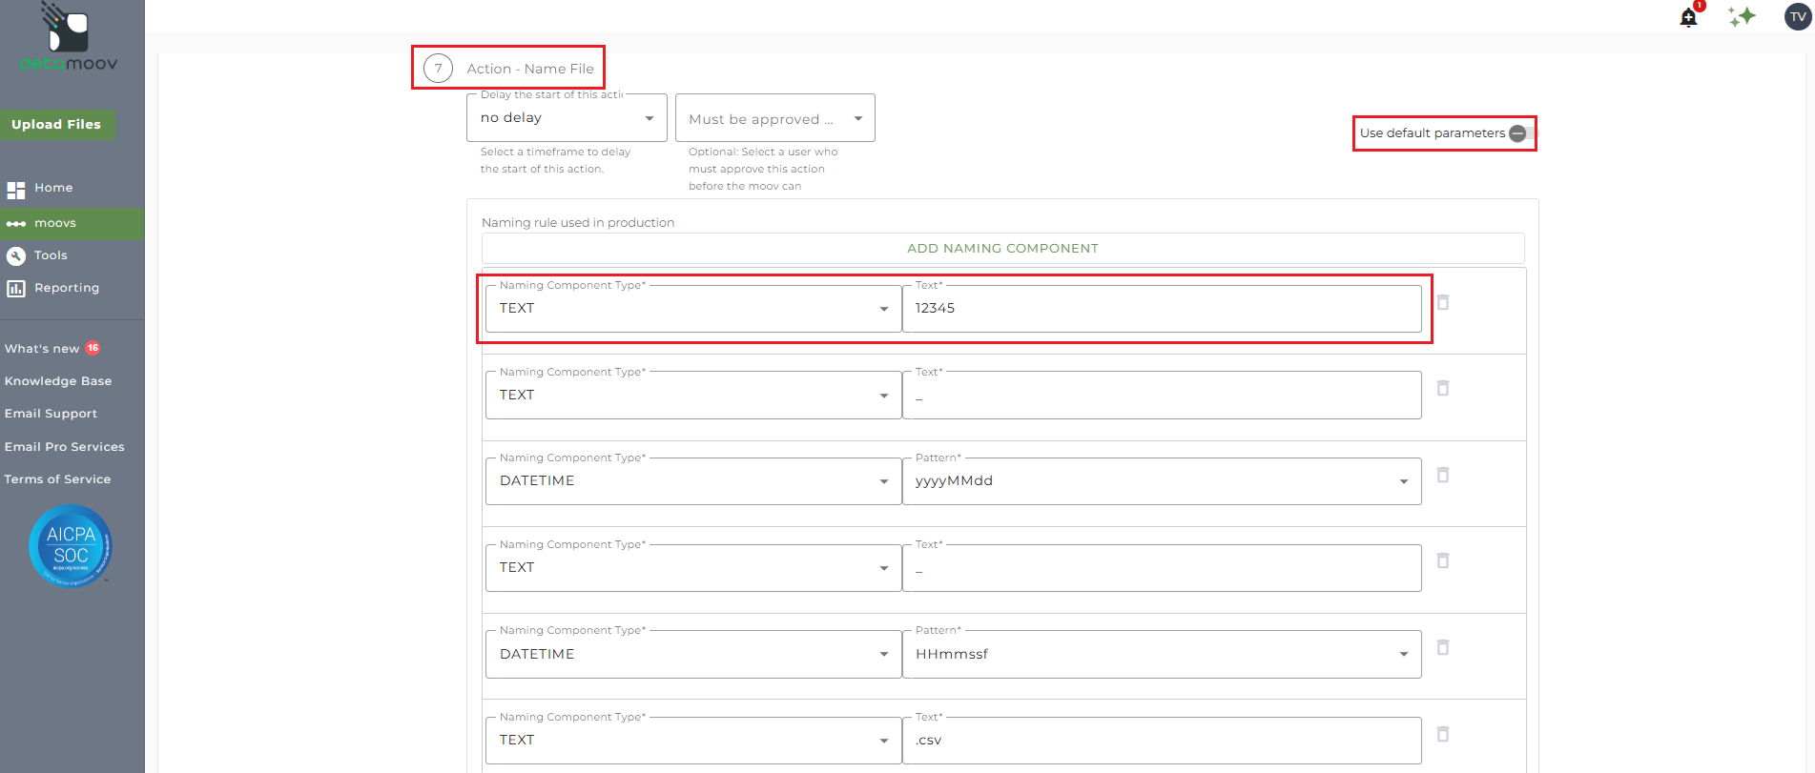Image resolution: width=1815 pixels, height=773 pixels.
Task: Delete the .csv text component row
Action: click(1443, 734)
